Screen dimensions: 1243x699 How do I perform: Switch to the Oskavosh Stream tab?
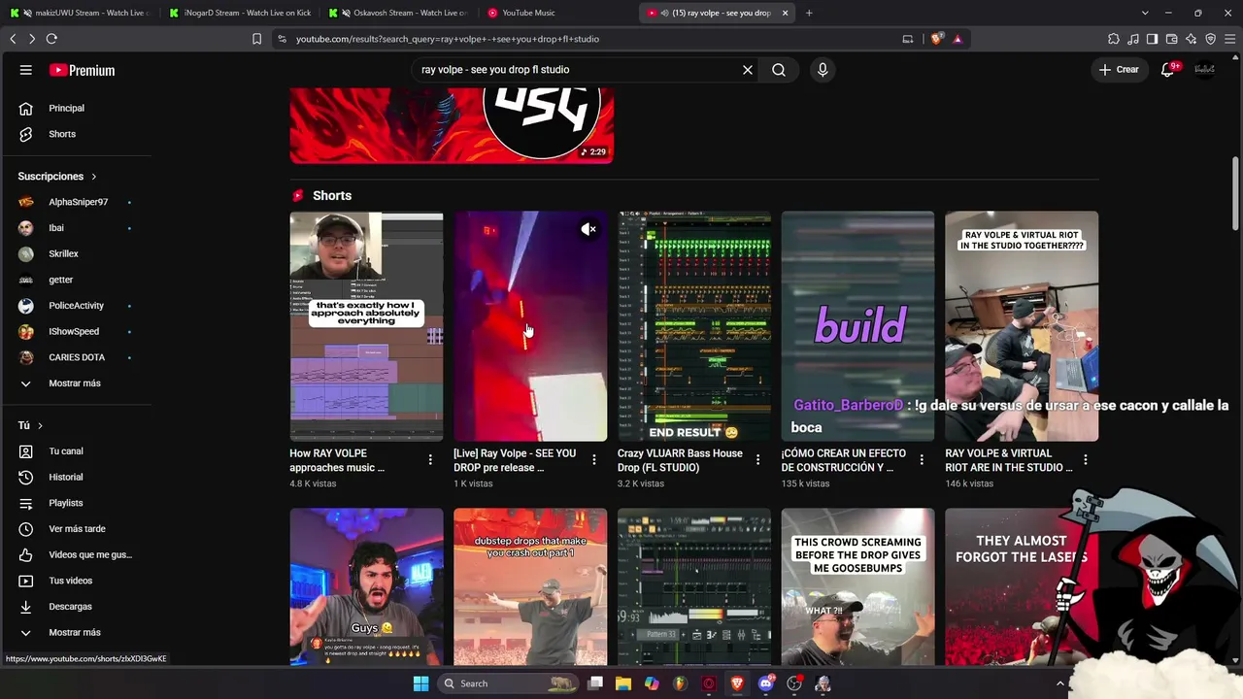(397, 13)
